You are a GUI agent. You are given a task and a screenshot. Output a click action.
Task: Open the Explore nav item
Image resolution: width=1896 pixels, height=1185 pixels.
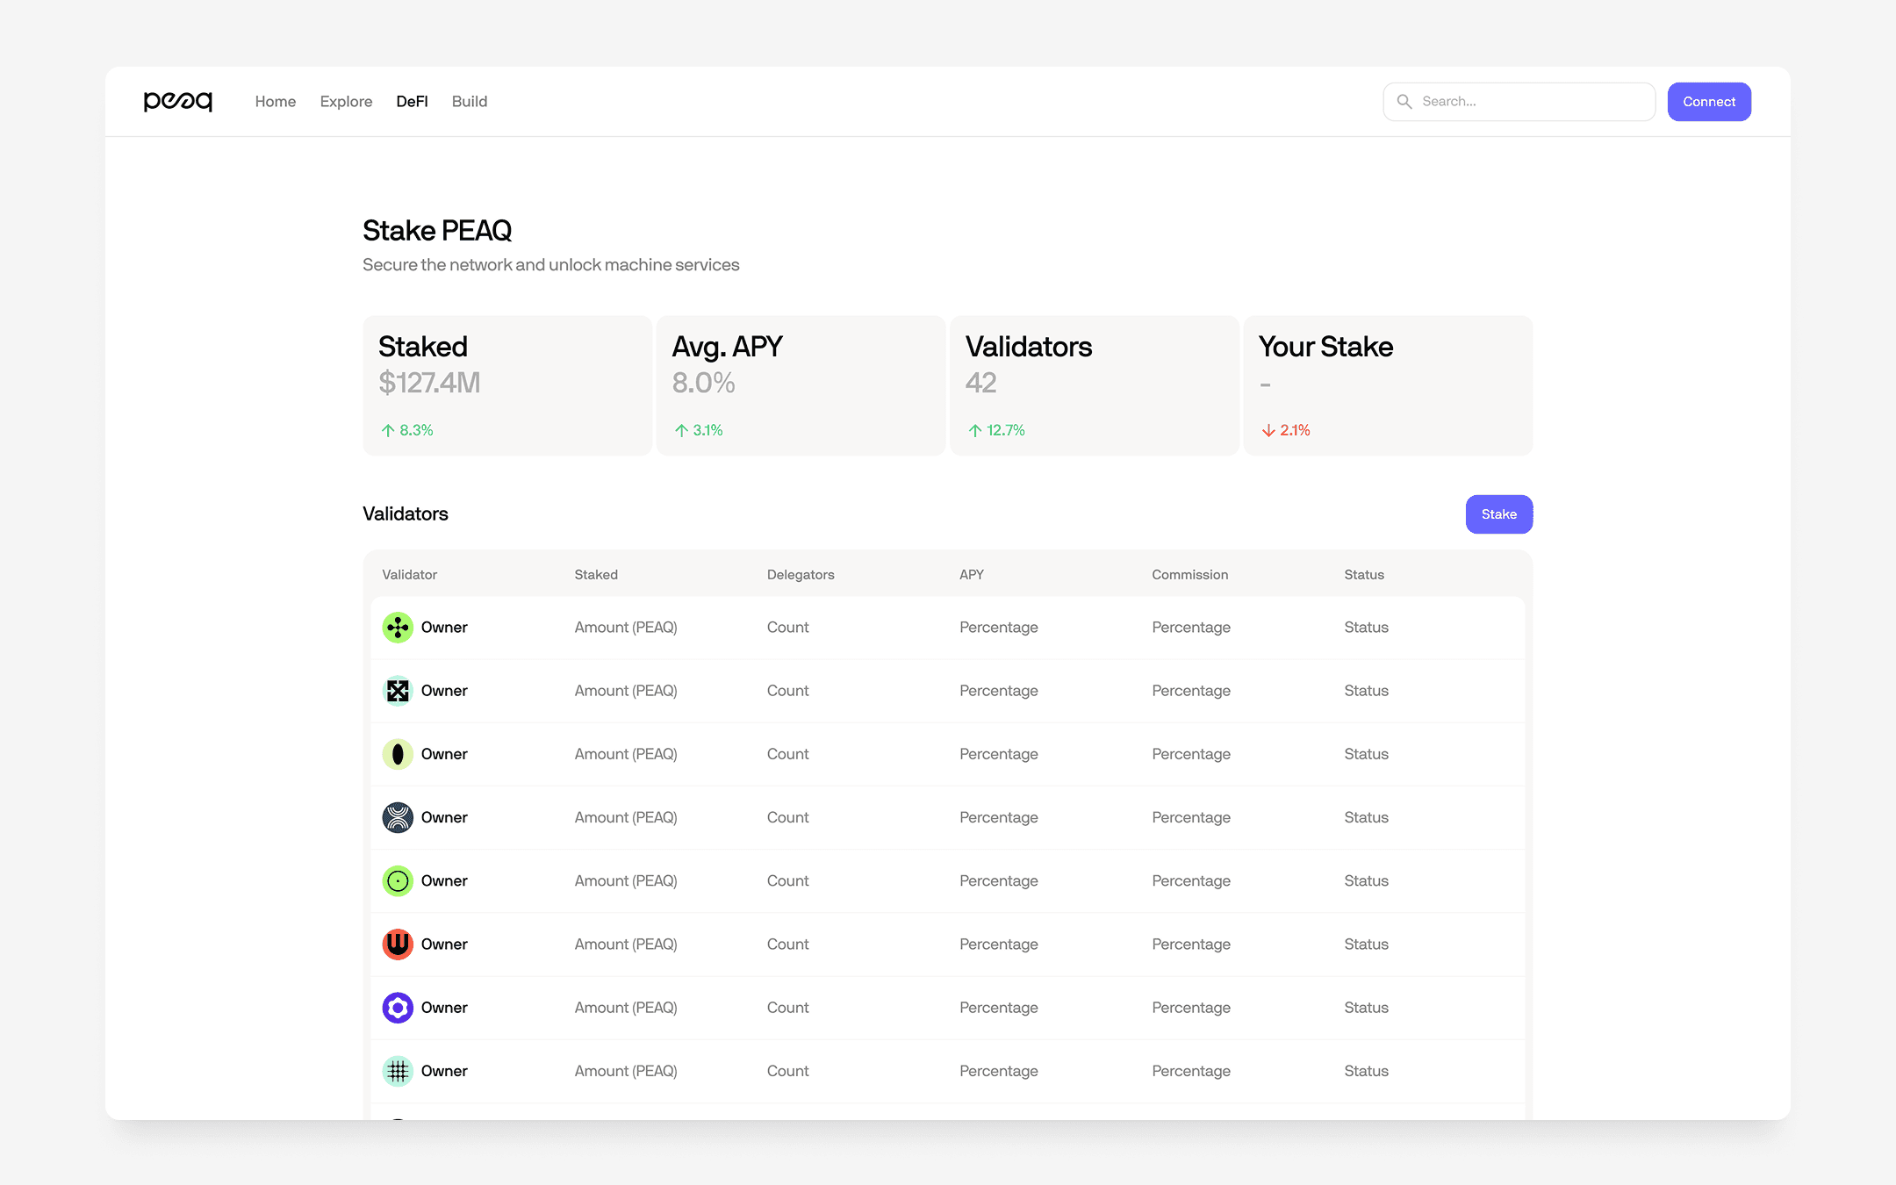pyautogui.click(x=346, y=102)
